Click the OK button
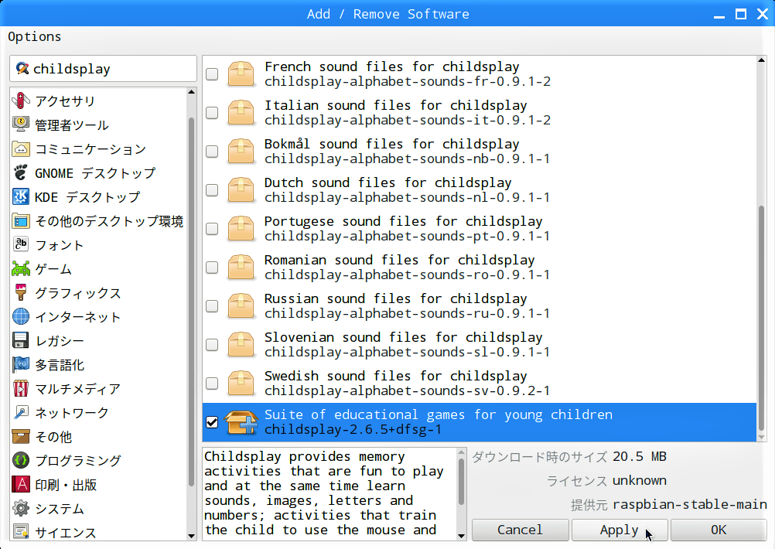 pos(719,530)
